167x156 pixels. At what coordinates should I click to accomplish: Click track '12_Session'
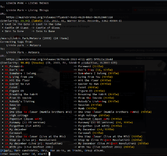pyautogui.click(x=13, y=105)
